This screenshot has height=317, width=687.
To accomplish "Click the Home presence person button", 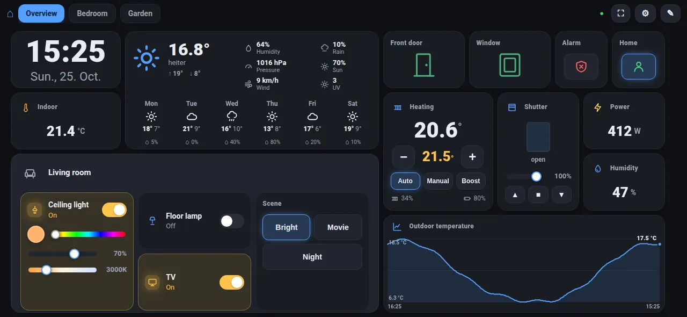I will click(639, 67).
